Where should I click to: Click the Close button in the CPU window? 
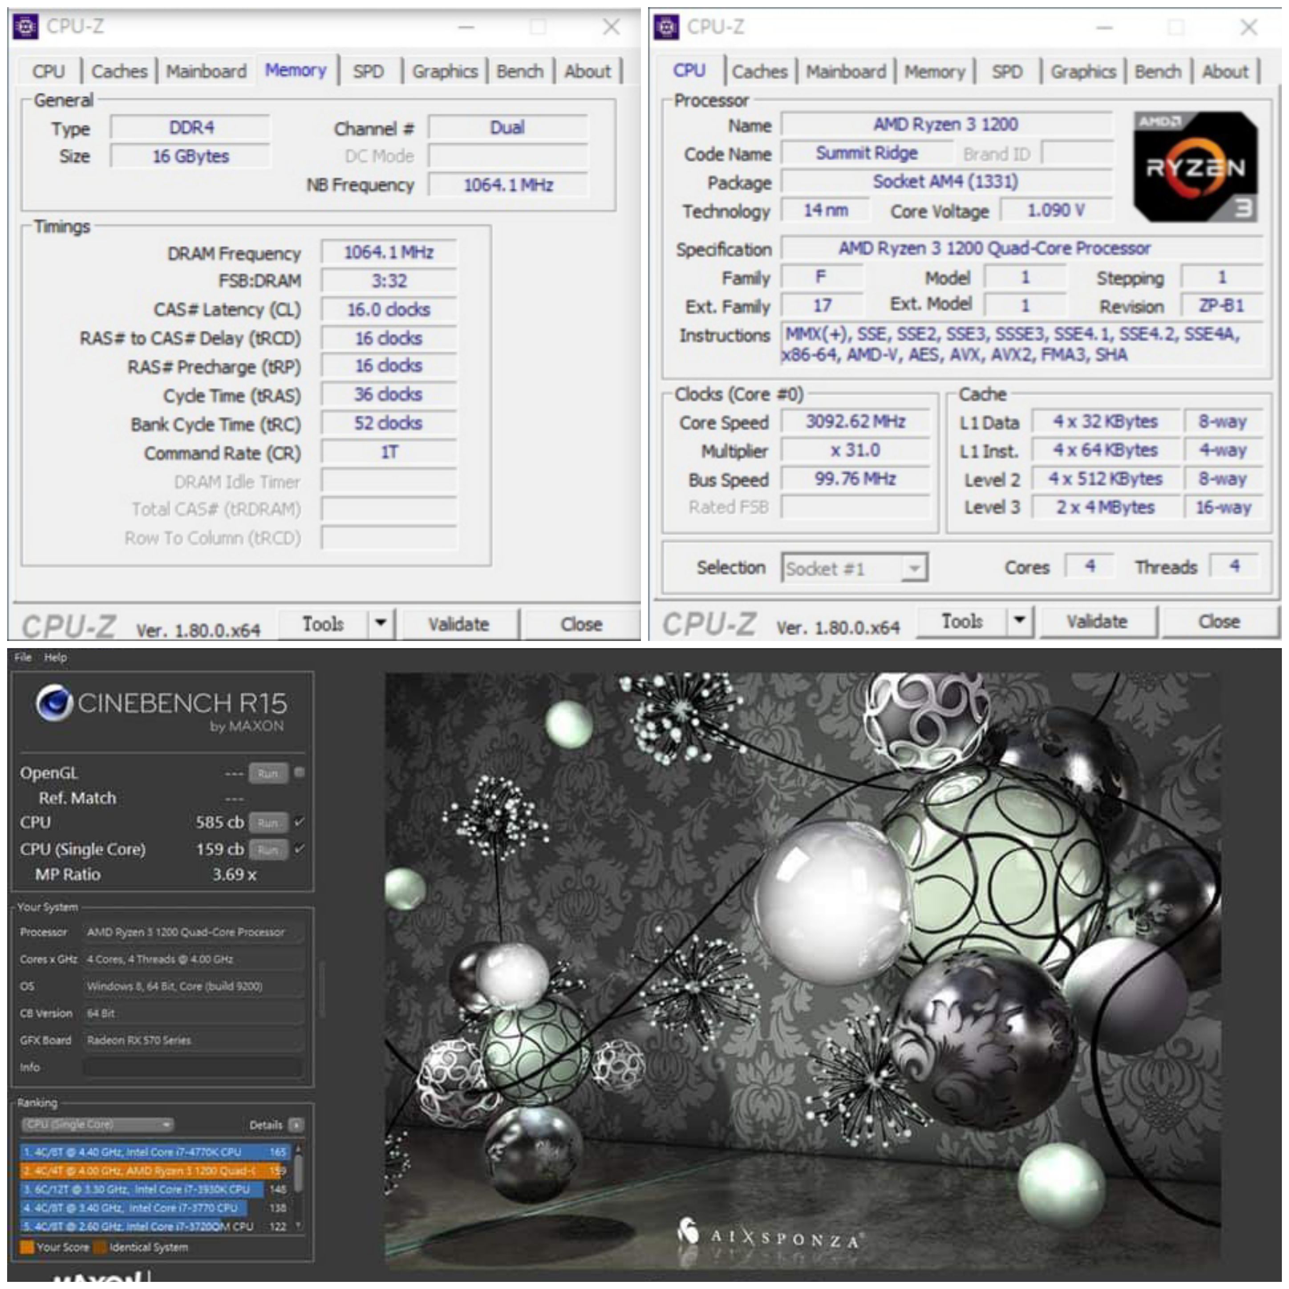(1219, 621)
